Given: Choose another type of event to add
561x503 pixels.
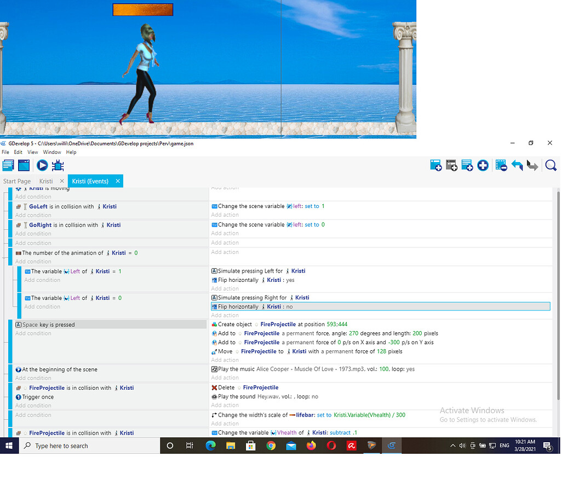Looking at the screenshot, I should pyautogui.click(x=483, y=165).
